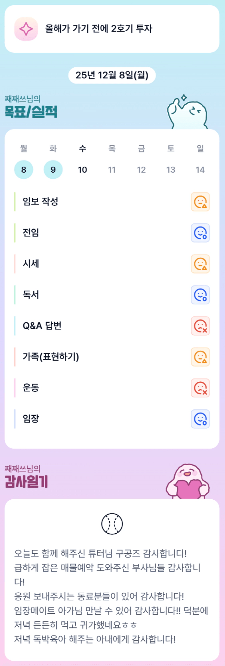Screen dimensions: 225x666
Task: Click the orange status icon for 시세
Action: [x=200, y=264]
